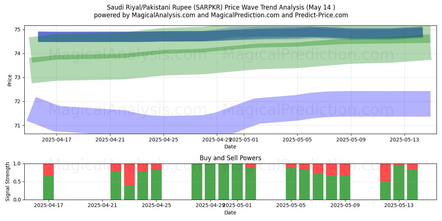The height and width of the screenshot is (221, 442).
Task: Click the dark blue-teal band near price 75
Action: pos(230,35)
